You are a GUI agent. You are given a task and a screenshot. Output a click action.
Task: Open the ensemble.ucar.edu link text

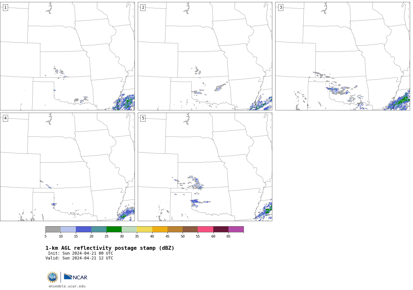coord(67,286)
